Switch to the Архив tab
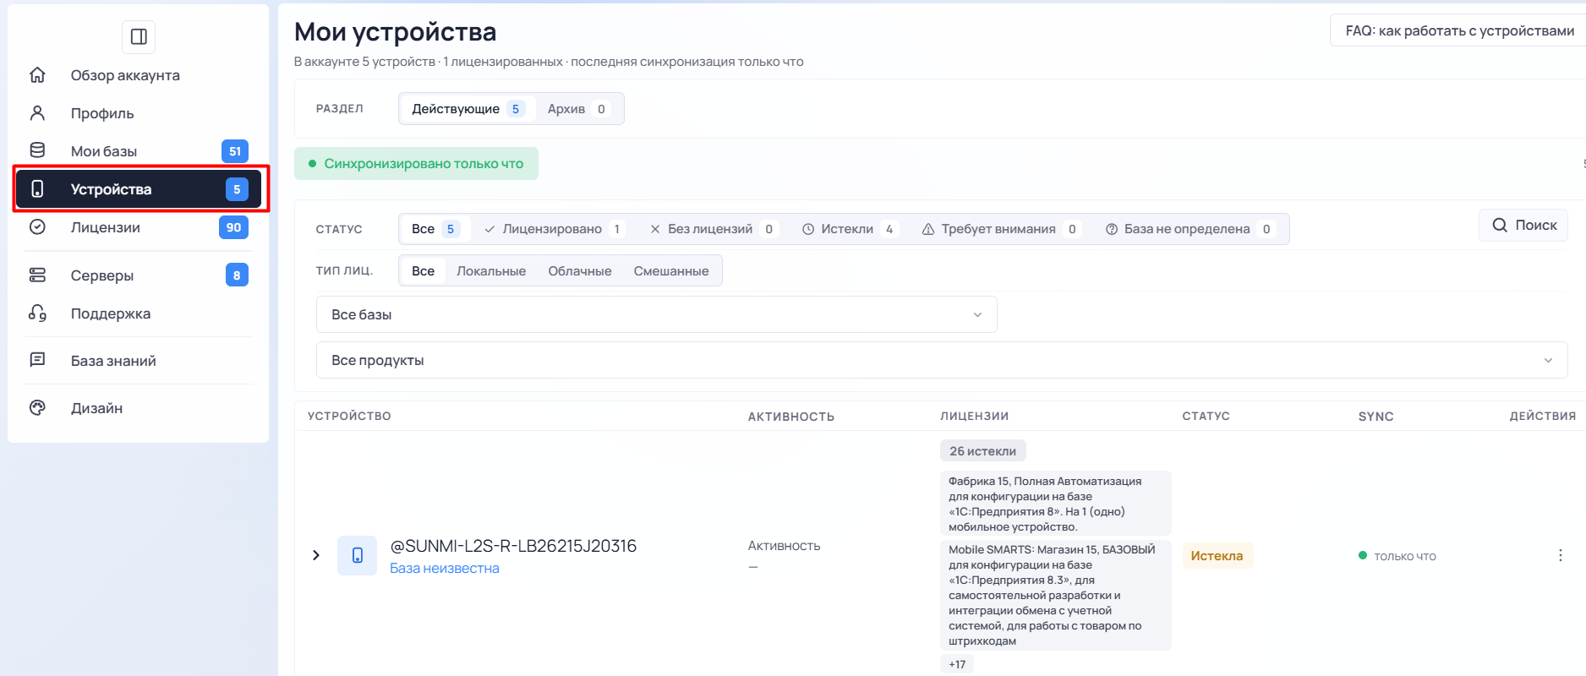The image size is (1586, 676). click(x=578, y=109)
